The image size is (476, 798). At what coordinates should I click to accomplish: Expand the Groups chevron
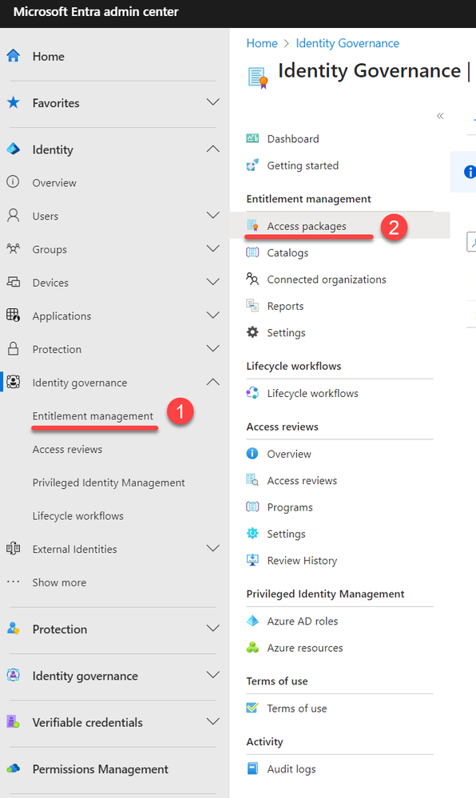pyautogui.click(x=212, y=248)
